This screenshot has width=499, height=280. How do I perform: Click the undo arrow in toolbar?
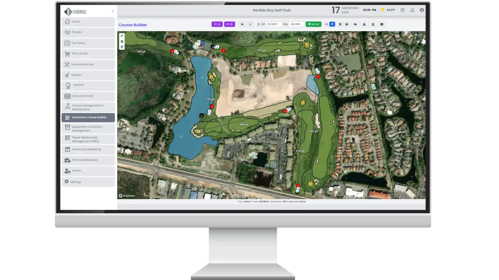pos(242,24)
